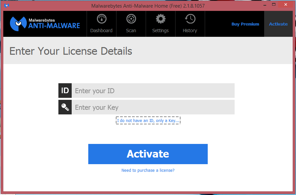This screenshot has height=195, width=296.
Task: Minimize the Malwarebytes window
Action: 265,5
